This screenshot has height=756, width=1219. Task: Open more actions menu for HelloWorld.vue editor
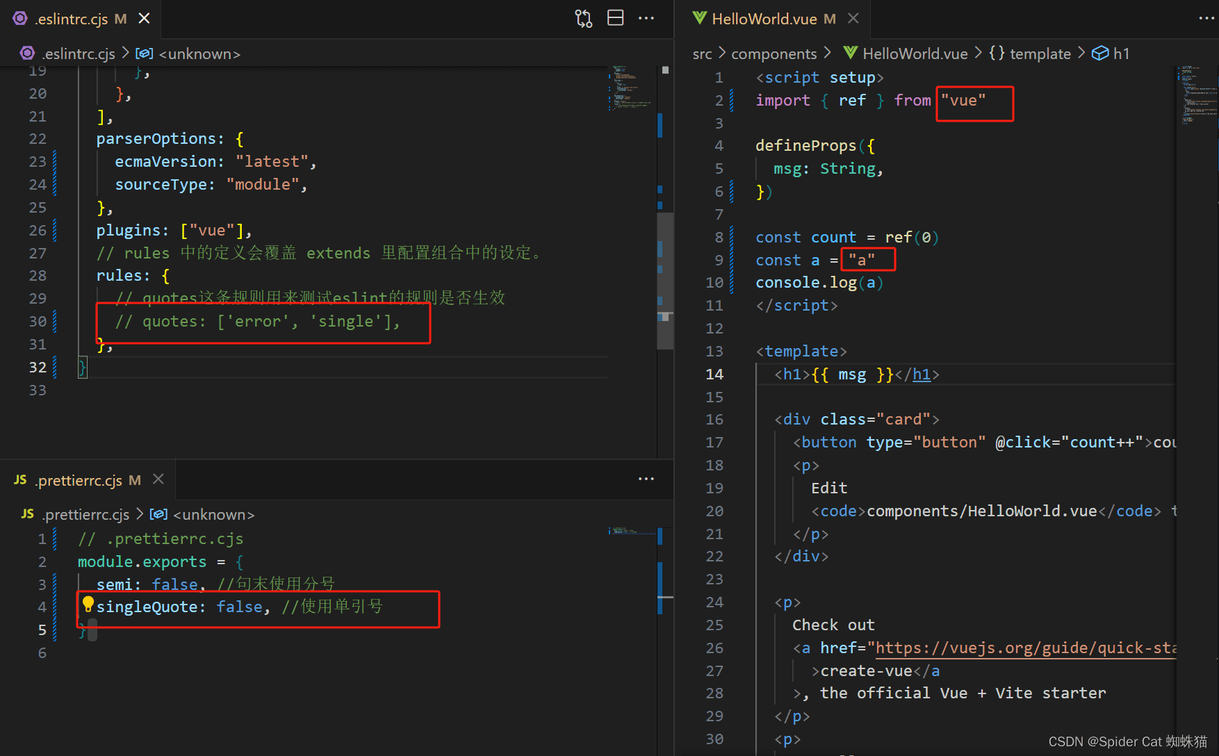[x=1207, y=18]
